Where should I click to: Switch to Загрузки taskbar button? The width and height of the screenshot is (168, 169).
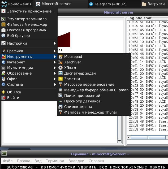[x=155, y=4]
